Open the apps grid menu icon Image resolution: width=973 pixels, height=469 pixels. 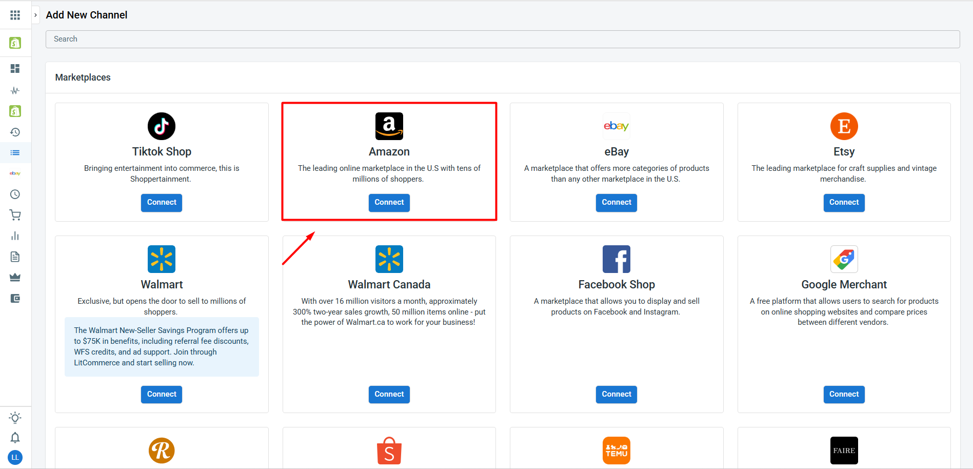tap(15, 15)
